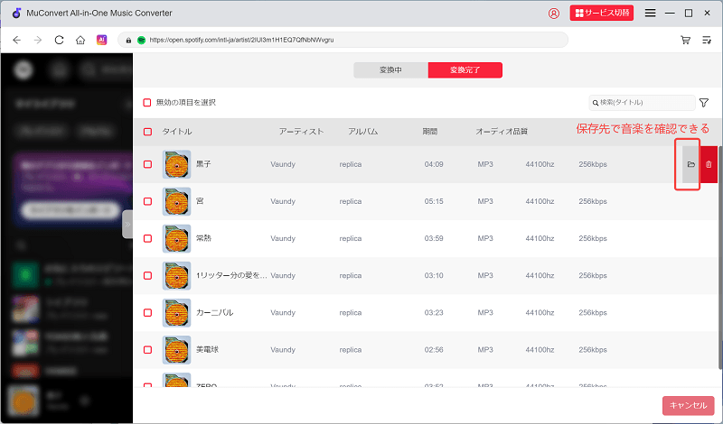Open the filter funnel icon
Viewport: 723px width, 424px height.
(x=704, y=103)
